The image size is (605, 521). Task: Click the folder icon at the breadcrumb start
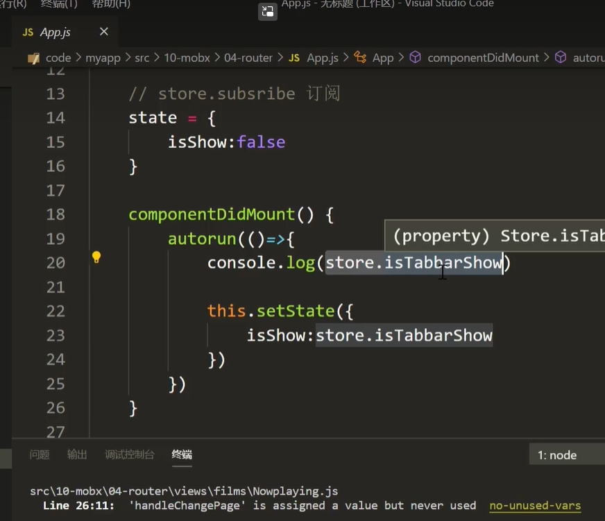click(x=33, y=58)
